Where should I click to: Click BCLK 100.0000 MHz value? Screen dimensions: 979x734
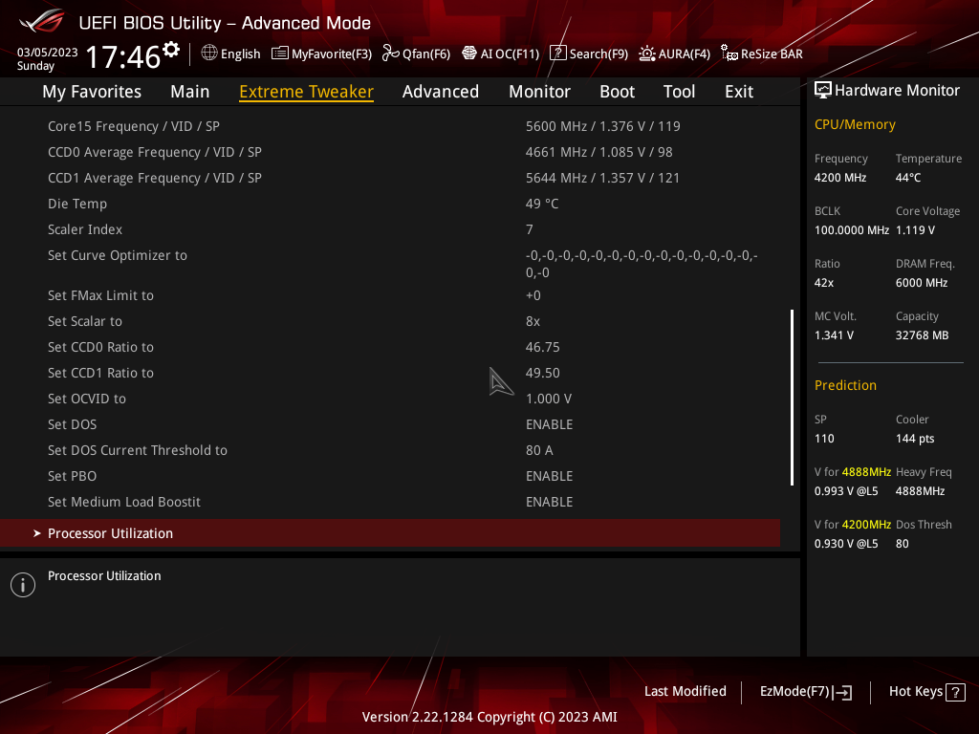click(852, 230)
